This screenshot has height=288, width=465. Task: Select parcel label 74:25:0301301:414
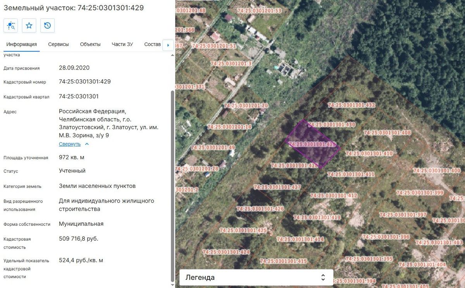tap(300, 239)
